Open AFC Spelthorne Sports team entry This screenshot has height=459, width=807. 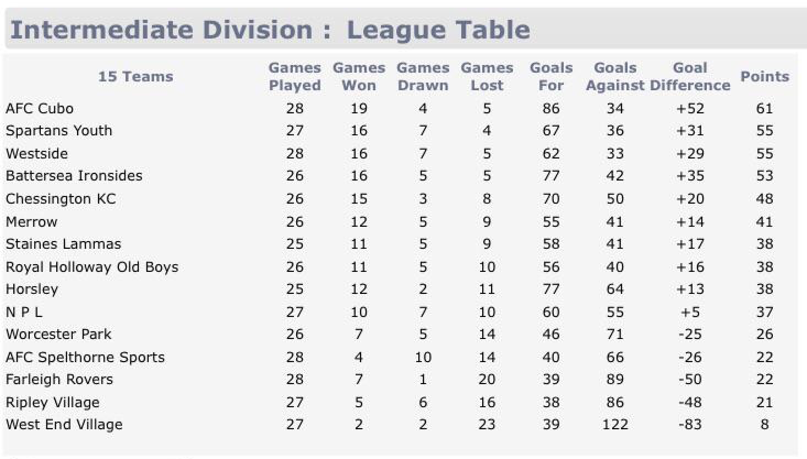click(x=85, y=357)
